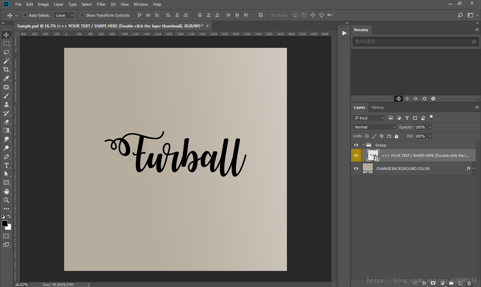Select the Clone Stamp tool
The image size is (481, 287).
(6, 104)
